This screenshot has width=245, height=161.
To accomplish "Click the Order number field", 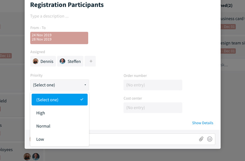I will tap(153, 85).
